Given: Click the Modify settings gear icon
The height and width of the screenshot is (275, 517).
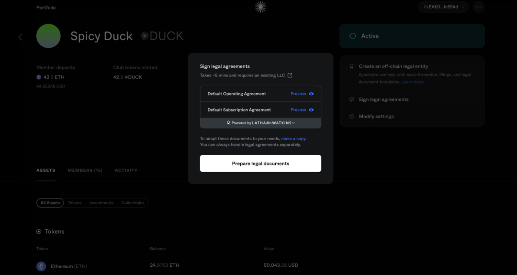Looking at the screenshot, I should pos(351,116).
